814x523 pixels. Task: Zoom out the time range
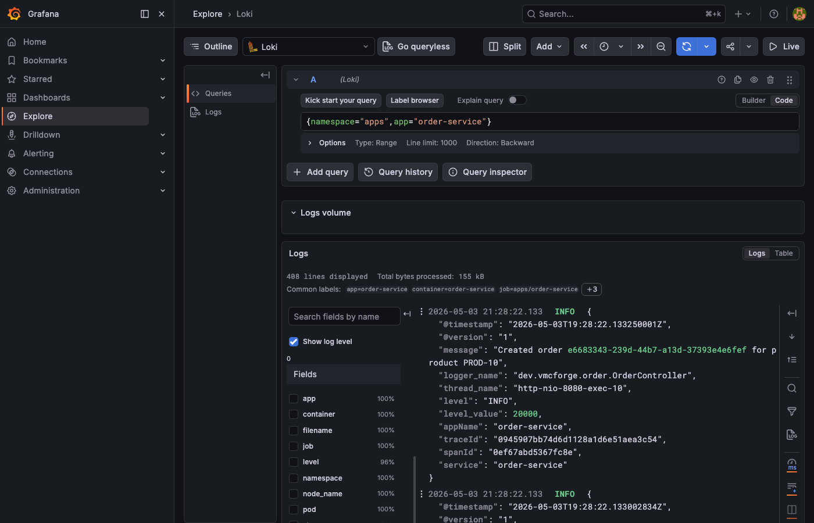[x=661, y=46]
